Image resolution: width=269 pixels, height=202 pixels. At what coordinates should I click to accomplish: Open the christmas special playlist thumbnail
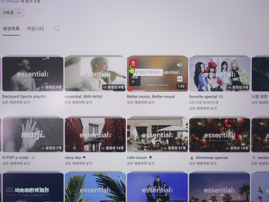pyautogui.click(x=220, y=135)
